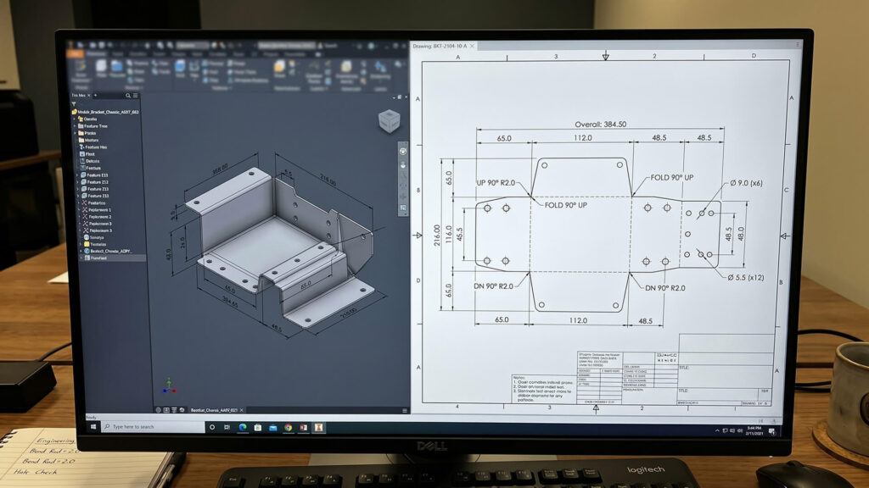Open the hamburger menu right of document tabs

(405, 411)
